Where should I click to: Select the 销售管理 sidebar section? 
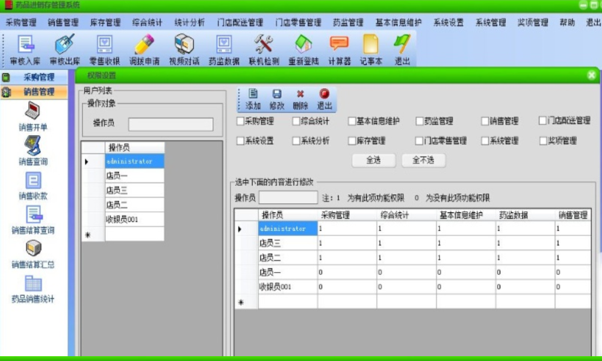(x=34, y=91)
